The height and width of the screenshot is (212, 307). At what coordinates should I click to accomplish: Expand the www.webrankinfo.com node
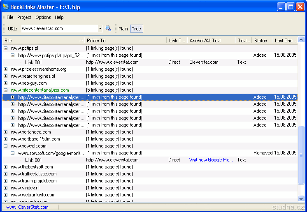coord(5,195)
